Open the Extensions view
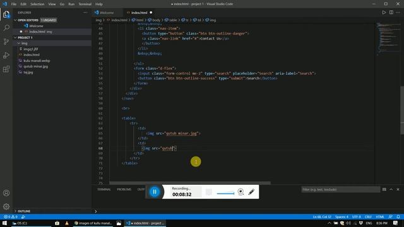The image size is (404, 227). [6, 69]
